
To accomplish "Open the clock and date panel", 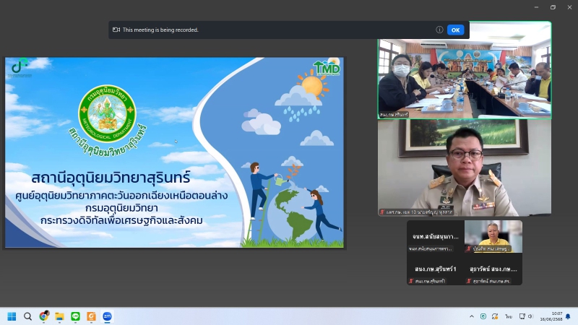I will (x=551, y=316).
